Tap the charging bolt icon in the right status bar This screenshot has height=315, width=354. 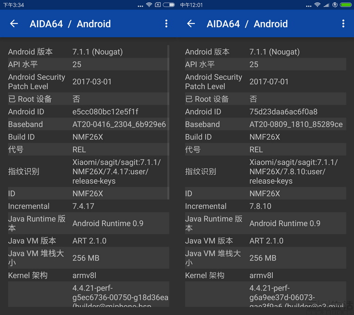[335, 5]
